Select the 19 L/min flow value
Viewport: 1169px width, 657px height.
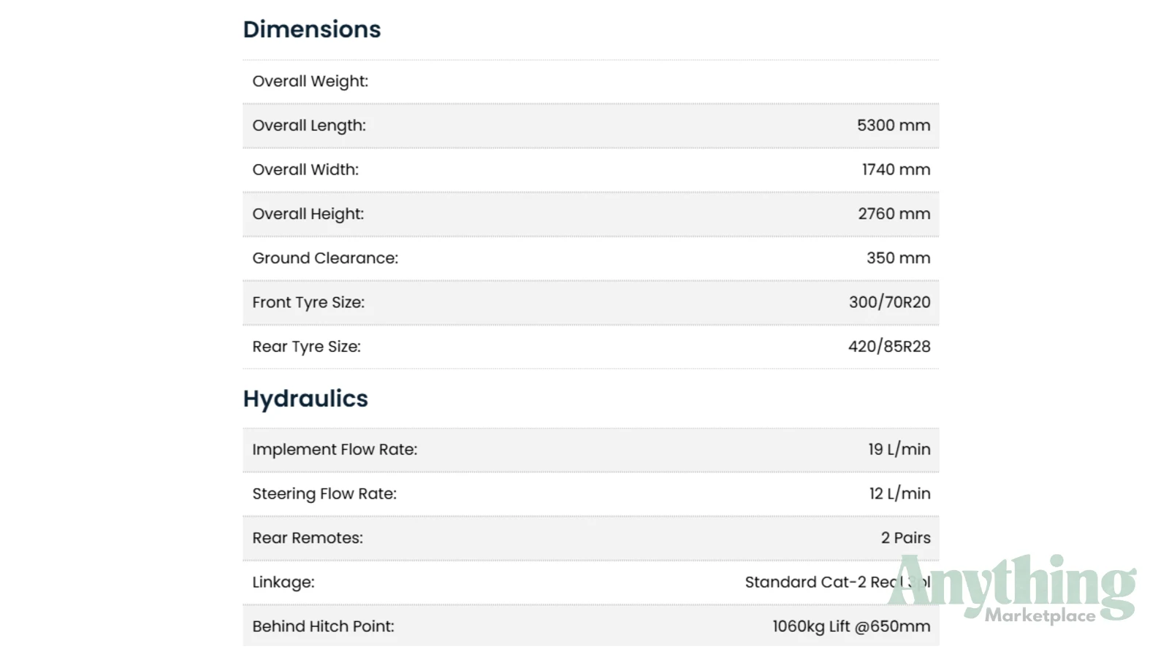tap(899, 450)
